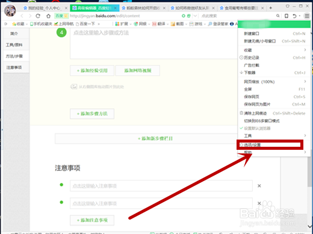Expand the 帮助 submenu arrow
This screenshot has width=313, height=234.
305,152
